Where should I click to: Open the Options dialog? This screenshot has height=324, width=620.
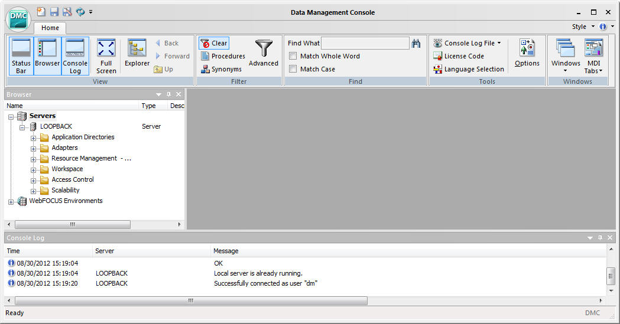(x=527, y=53)
